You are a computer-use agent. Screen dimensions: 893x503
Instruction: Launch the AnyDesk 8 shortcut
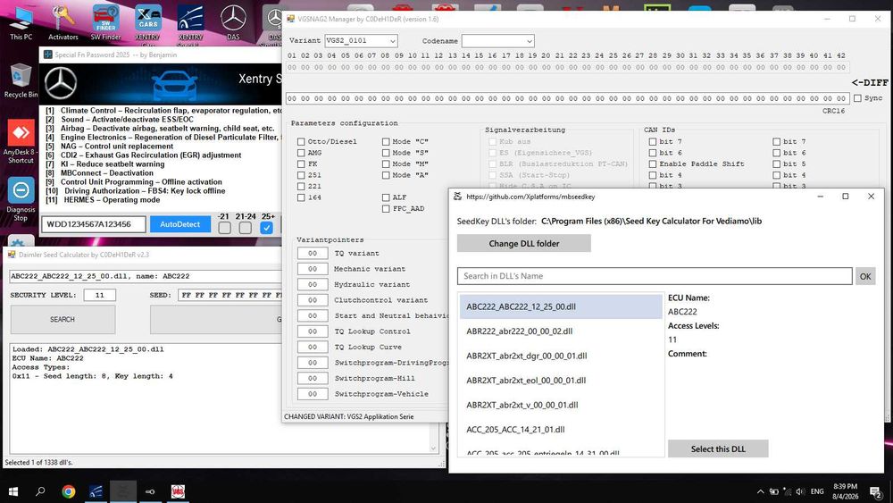21,141
